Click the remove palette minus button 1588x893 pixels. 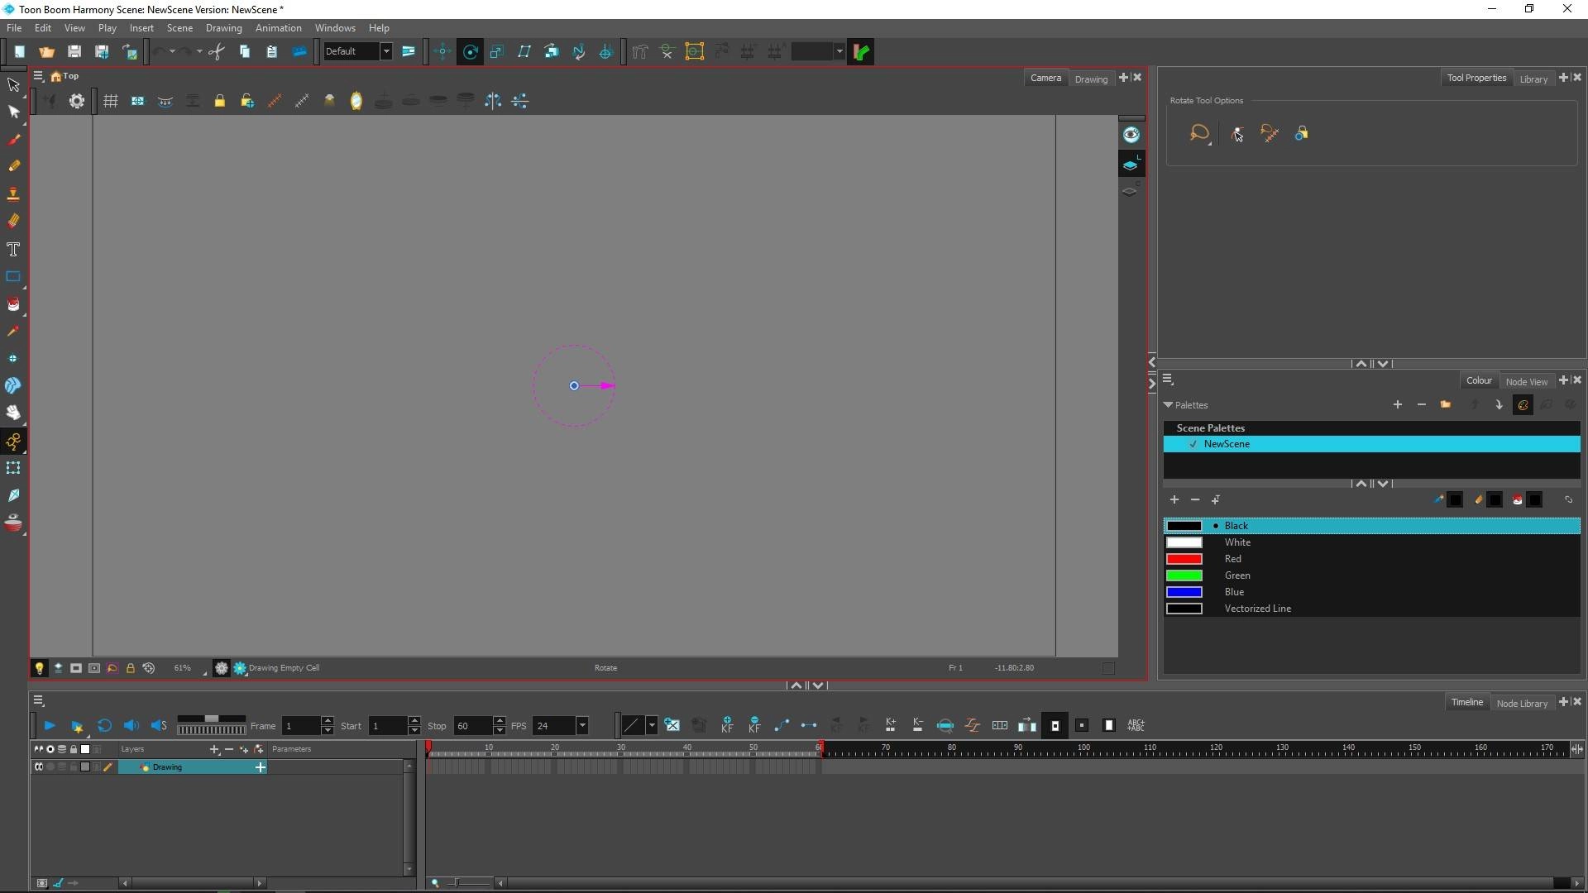pyautogui.click(x=1421, y=404)
